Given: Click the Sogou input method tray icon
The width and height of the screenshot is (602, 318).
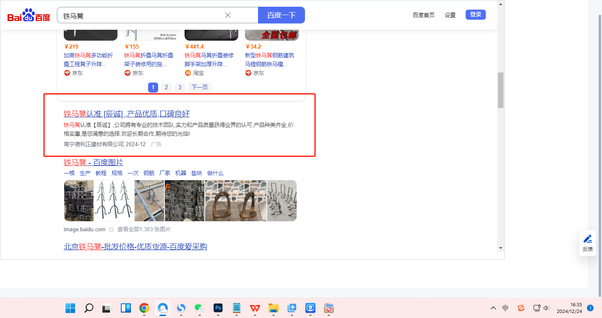Looking at the screenshot, I should click(x=521, y=308).
